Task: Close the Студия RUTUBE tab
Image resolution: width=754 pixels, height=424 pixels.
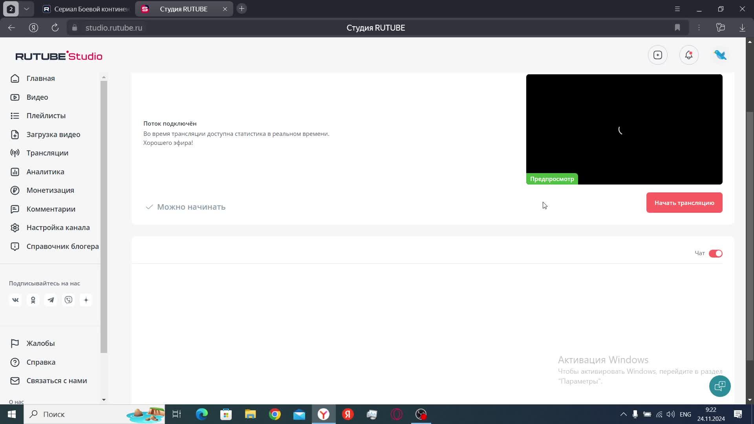Action: click(x=225, y=9)
